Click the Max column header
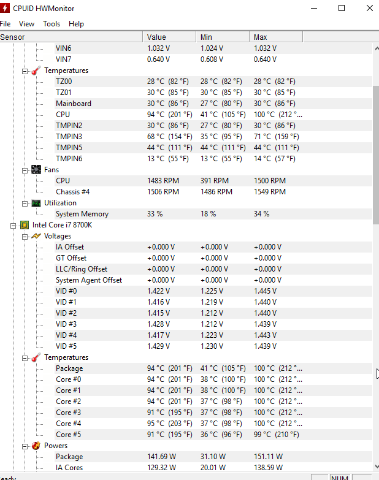379x480 pixels. click(x=276, y=37)
